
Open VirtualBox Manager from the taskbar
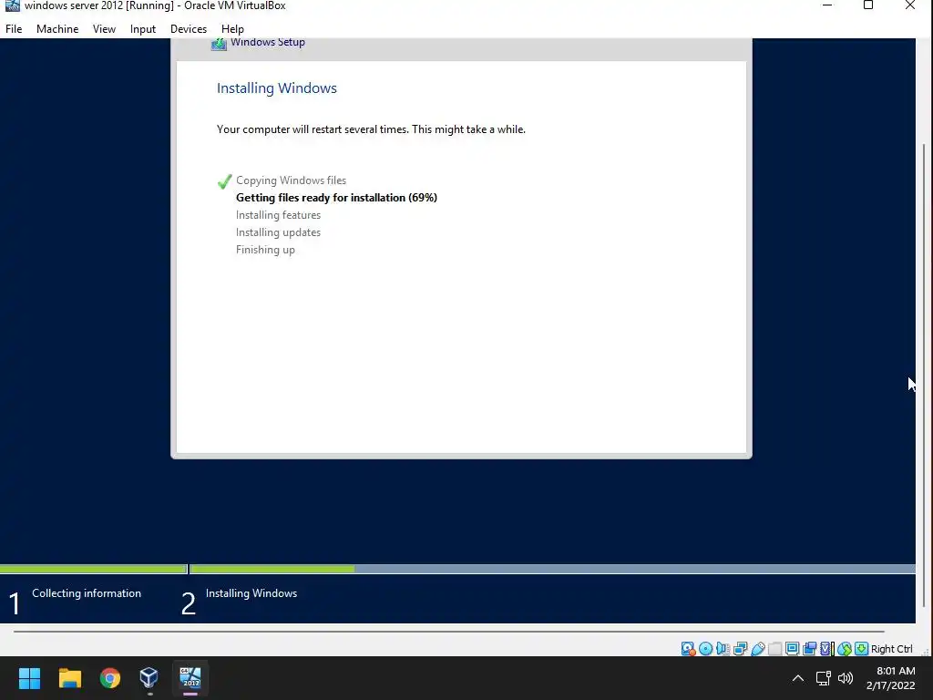(x=149, y=678)
